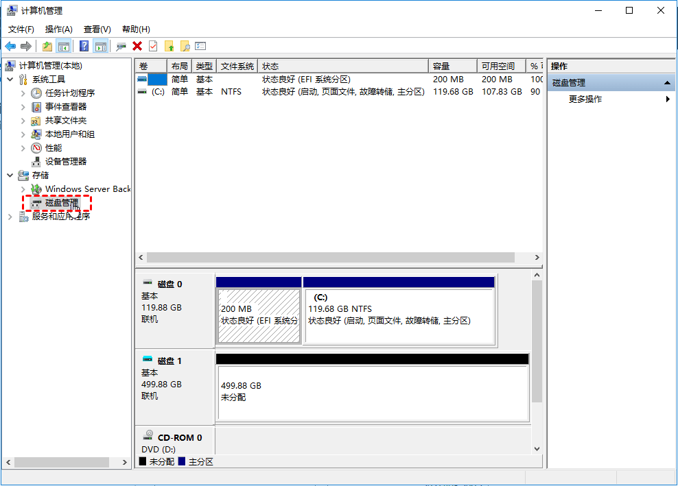678x486 pixels.
Task: Click the volume list right scroll arrow
Action: [537, 258]
